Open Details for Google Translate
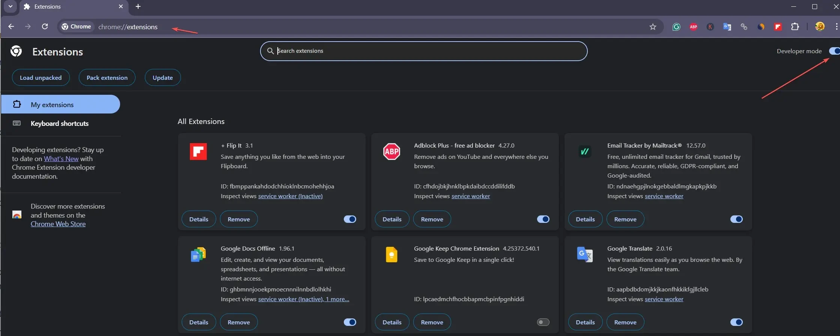 click(585, 322)
